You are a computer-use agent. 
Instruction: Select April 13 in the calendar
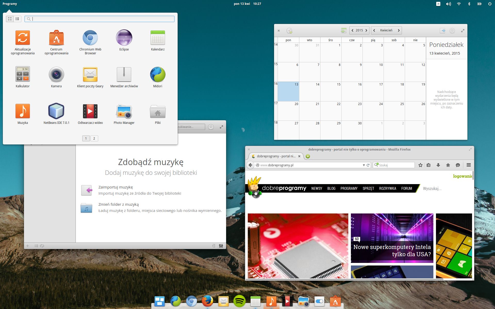pyautogui.click(x=288, y=91)
